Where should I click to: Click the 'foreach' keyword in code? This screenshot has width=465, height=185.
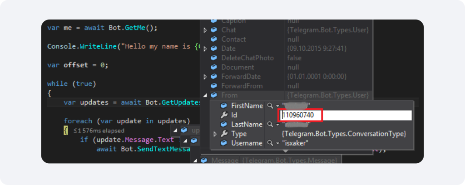78,121
